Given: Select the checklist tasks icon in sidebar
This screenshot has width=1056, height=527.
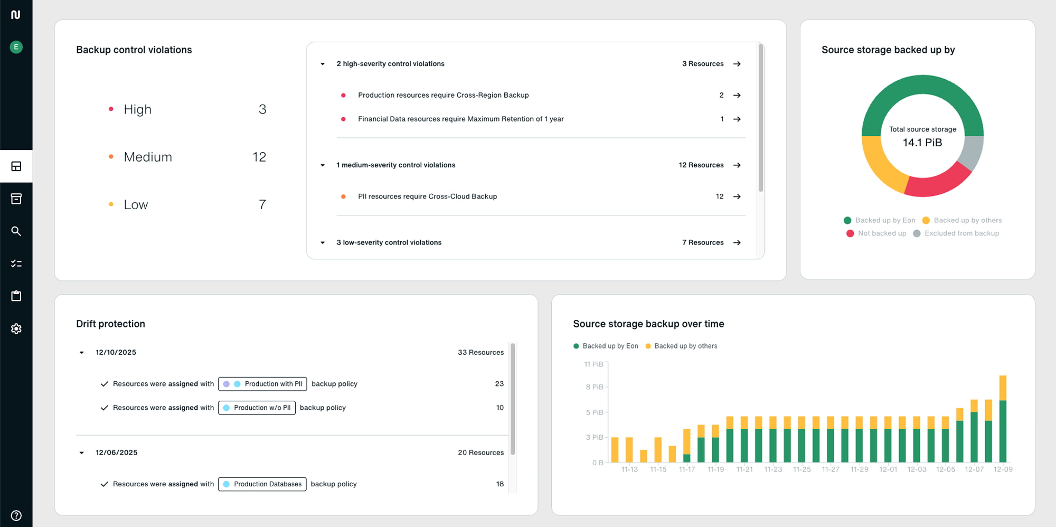Looking at the screenshot, I should pos(16,263).
